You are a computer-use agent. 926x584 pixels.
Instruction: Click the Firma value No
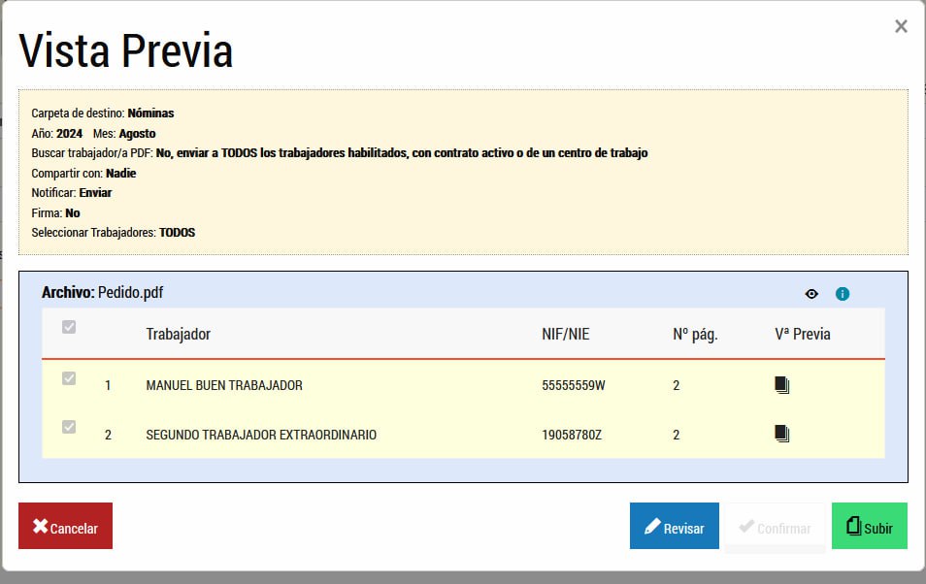coord(73,213)
